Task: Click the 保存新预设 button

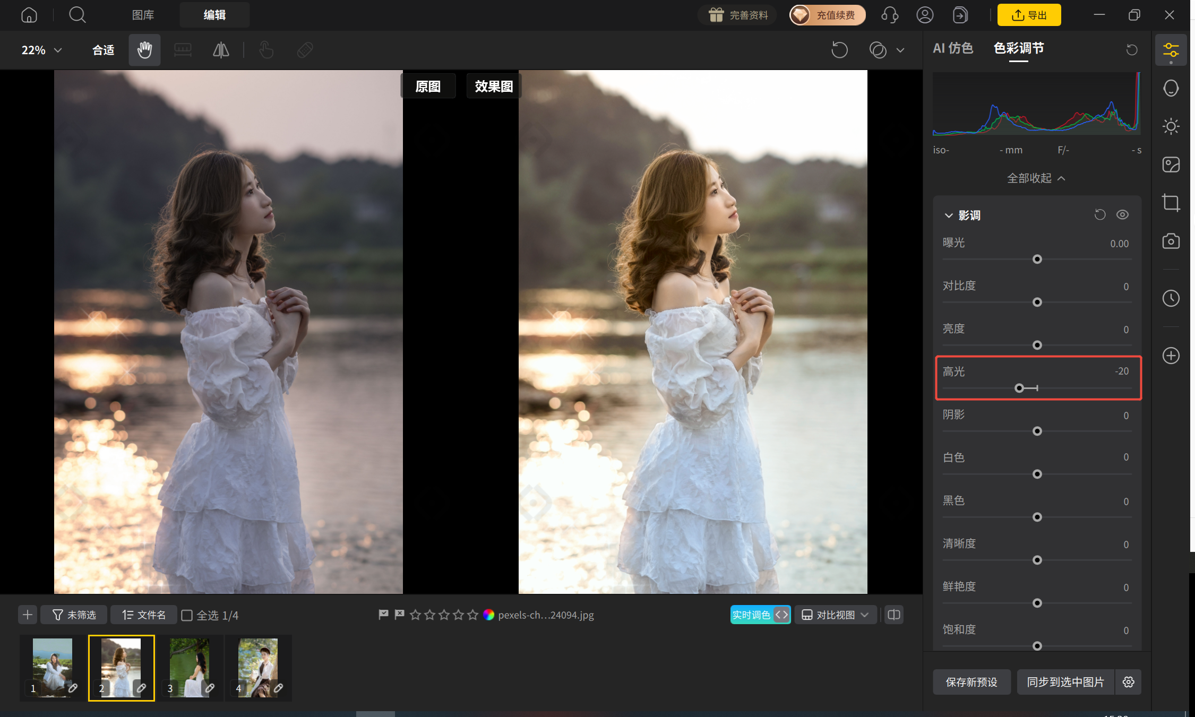Action: pos(972,682)
